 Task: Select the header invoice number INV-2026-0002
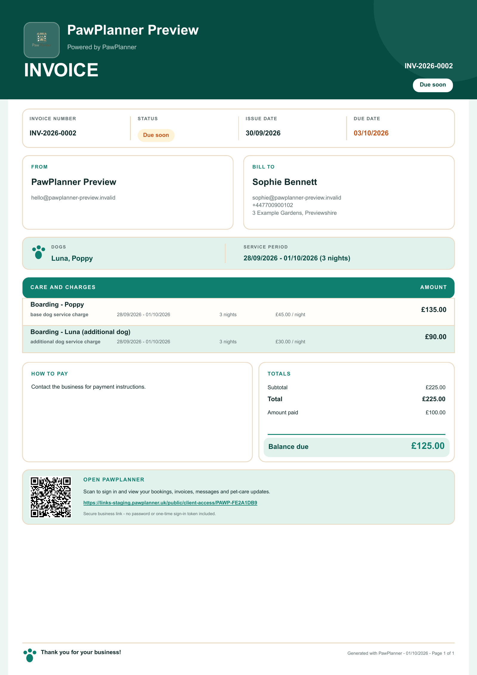tap(428, 66)
